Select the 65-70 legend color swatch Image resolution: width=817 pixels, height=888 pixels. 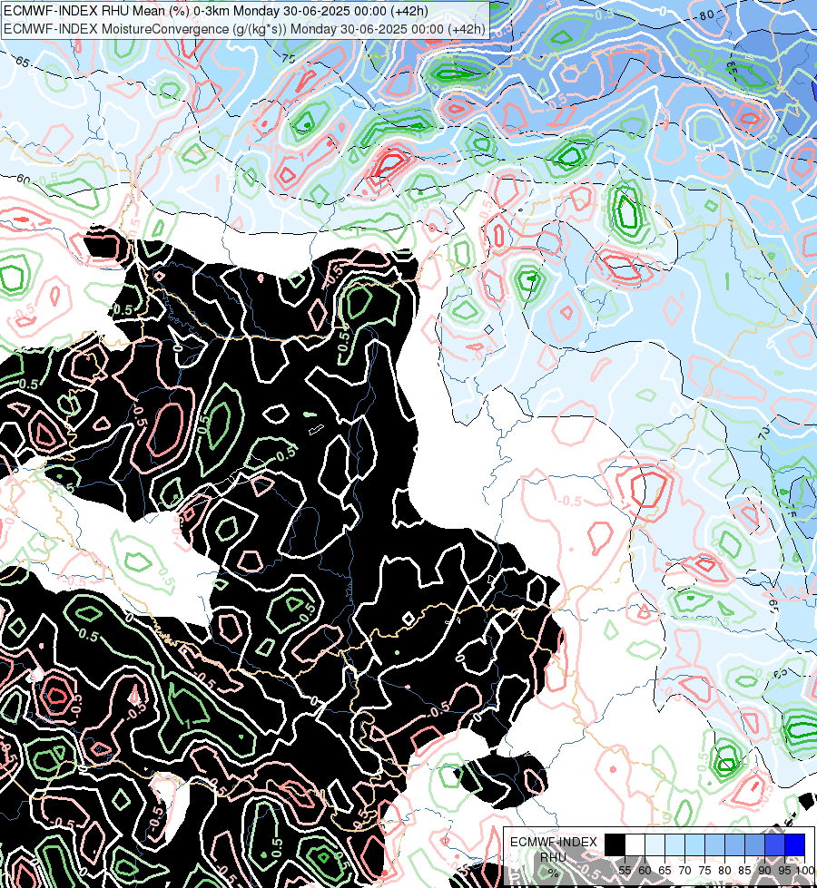pyautogui.click(x=674, y=844)
